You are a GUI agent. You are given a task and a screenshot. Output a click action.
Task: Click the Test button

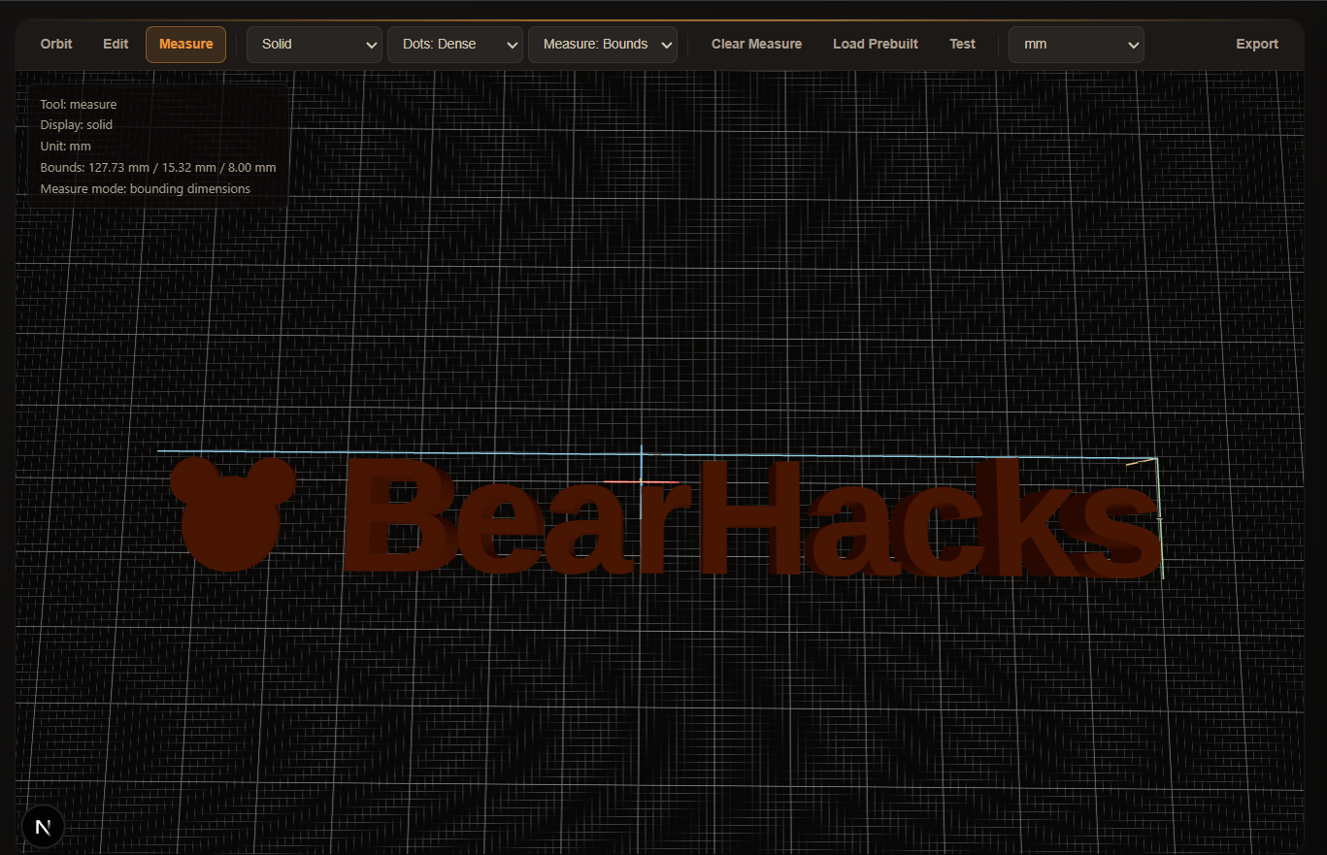tap(962, 44)
